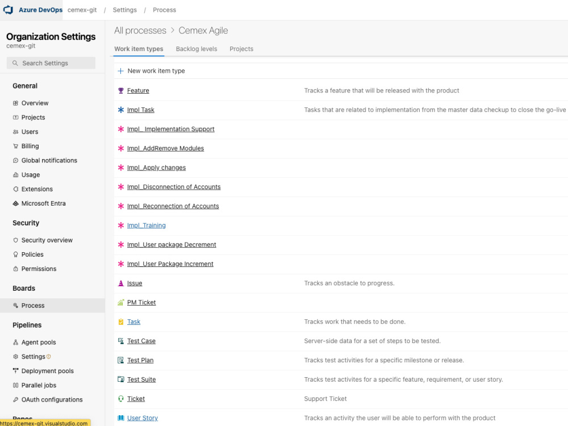Click the Billing cart icon in sidebar
Viewport: 568px width, 426px height.
coord(15,146)
